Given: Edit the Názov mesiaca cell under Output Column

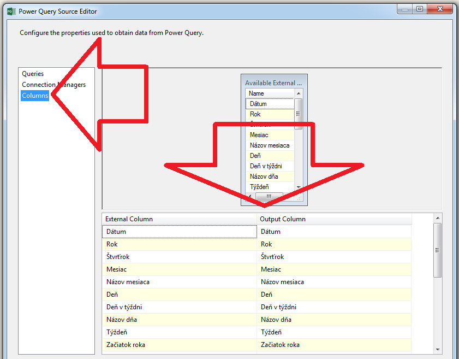Looking at the screenshot, I should pyautogui.click(x=335, y=282).
